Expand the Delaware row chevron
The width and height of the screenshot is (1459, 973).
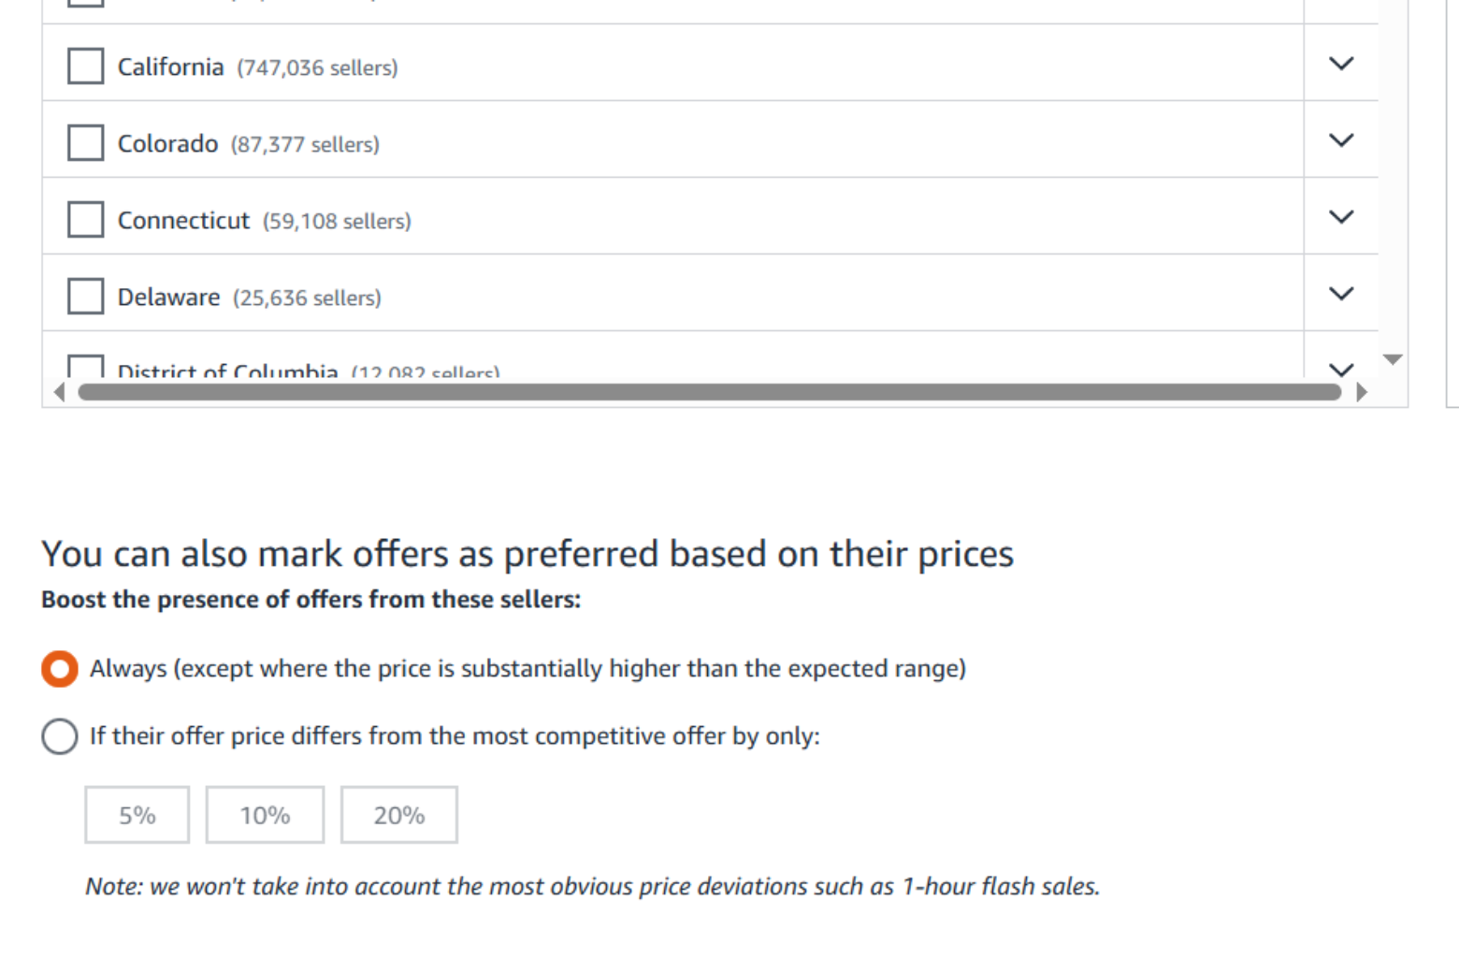point(1341,294)
